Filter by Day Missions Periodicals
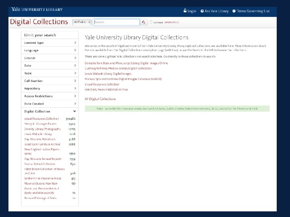This screenshot has height=217, width=290. [40, 139]
